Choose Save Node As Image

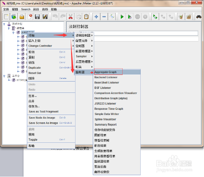[x=51, y=118]
